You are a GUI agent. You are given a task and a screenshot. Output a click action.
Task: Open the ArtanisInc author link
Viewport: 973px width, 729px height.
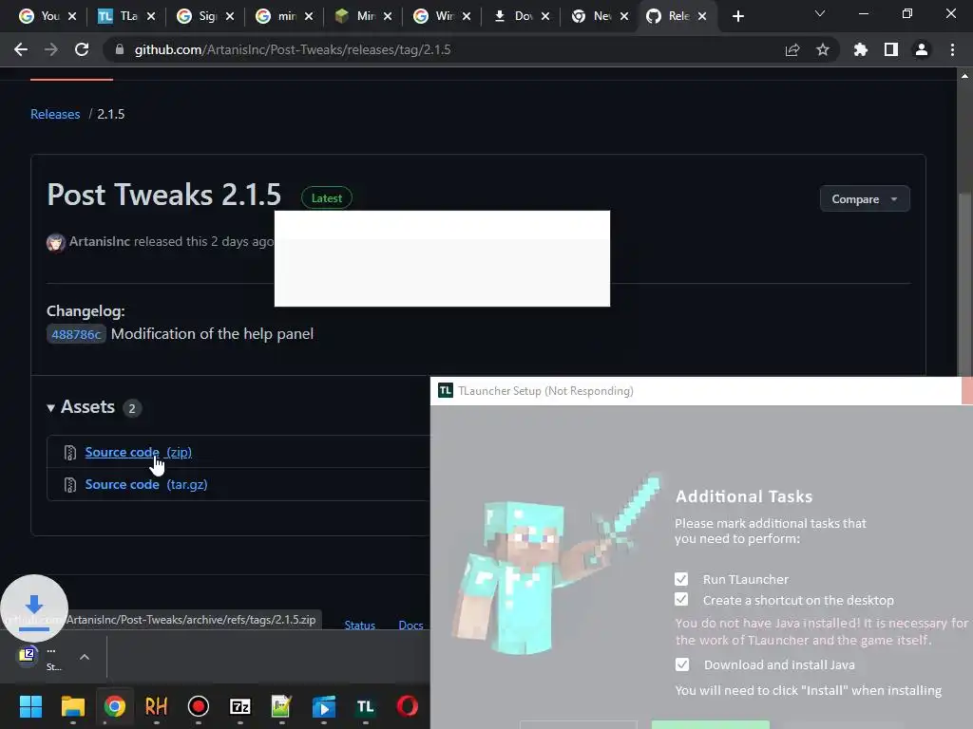point(99,241)
